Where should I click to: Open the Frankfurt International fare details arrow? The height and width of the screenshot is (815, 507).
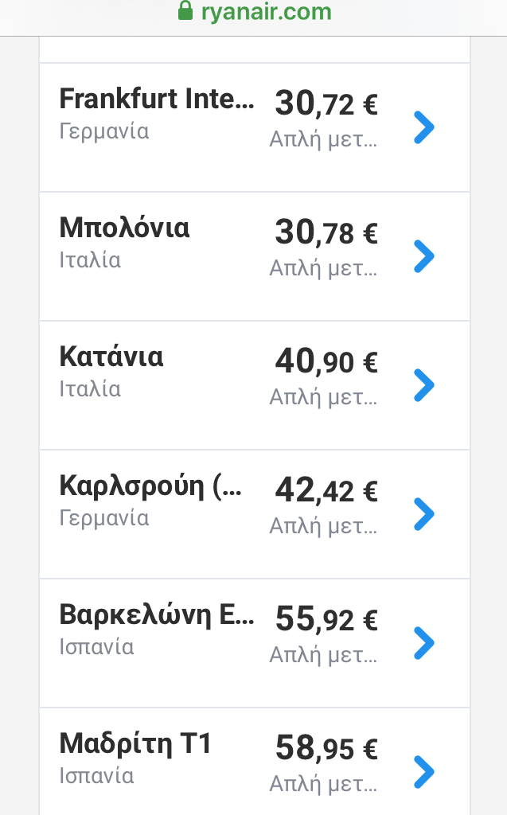(x=424, y=126)
